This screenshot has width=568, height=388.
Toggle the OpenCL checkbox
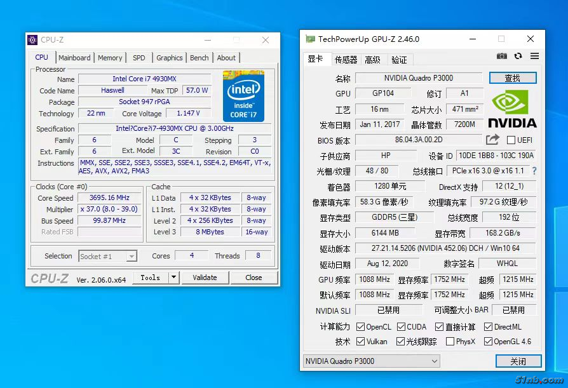[360, 327]
